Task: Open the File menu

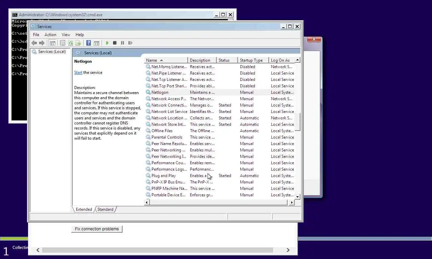Action: [x=36, y=35]
